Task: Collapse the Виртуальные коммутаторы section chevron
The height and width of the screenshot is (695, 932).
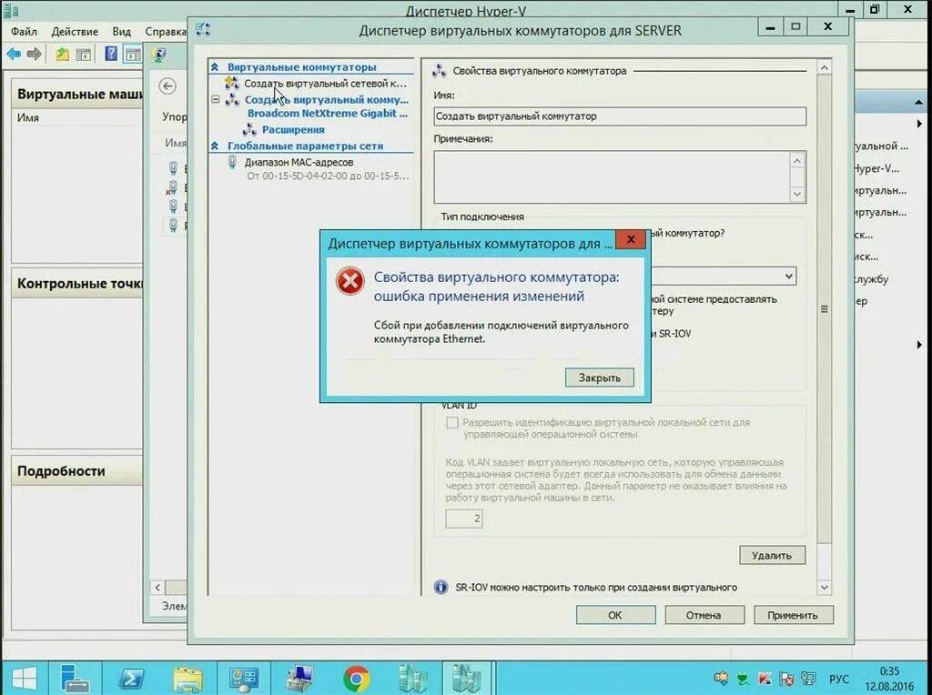Action: 215,67
